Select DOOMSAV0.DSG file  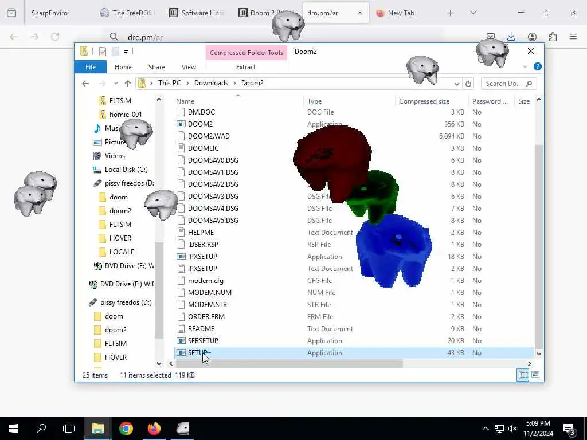pyautogui.click(x=213, y=160)
